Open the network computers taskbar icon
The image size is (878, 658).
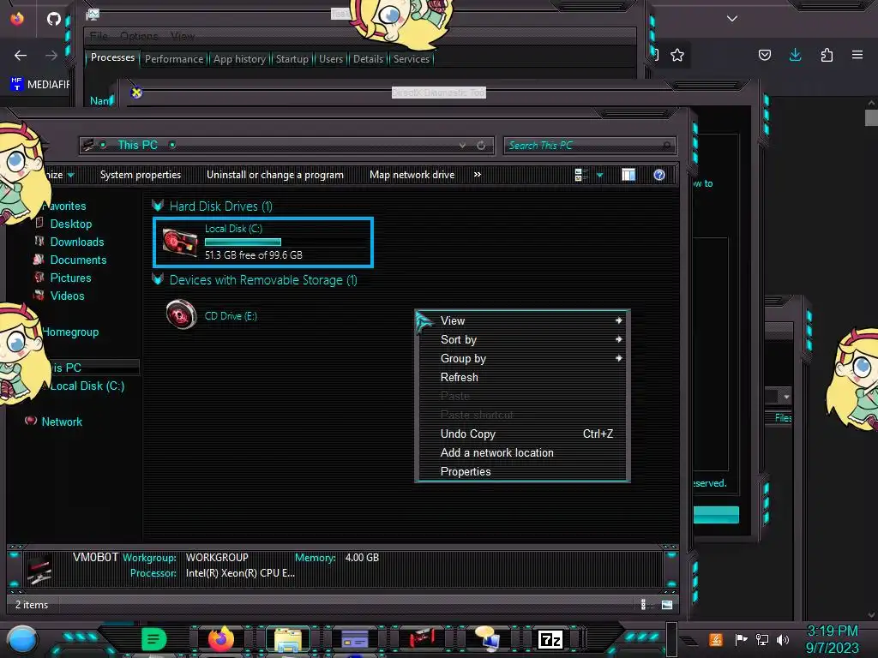(x=487, y=638)
